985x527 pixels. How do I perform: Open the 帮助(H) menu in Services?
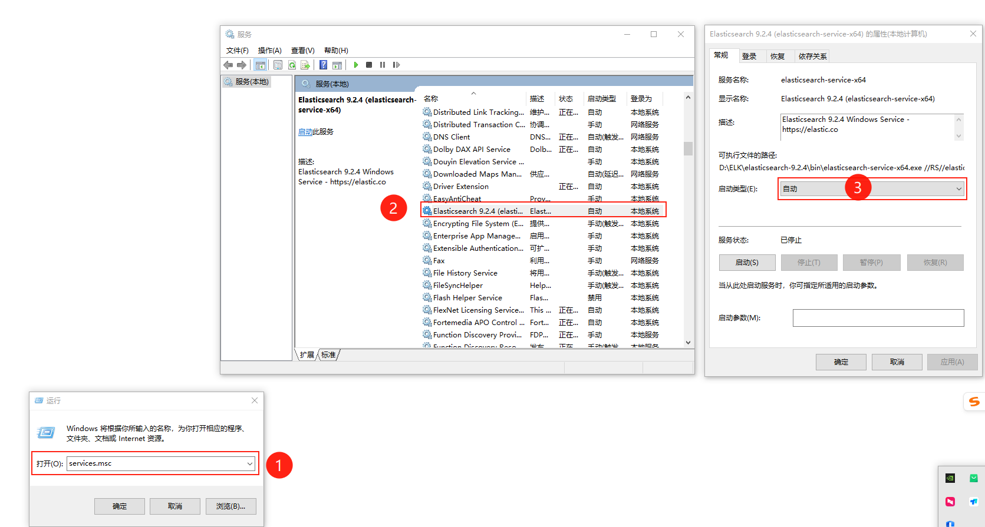coord(336,51)
